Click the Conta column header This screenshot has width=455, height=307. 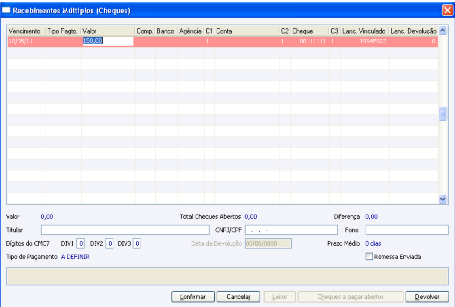247,31
